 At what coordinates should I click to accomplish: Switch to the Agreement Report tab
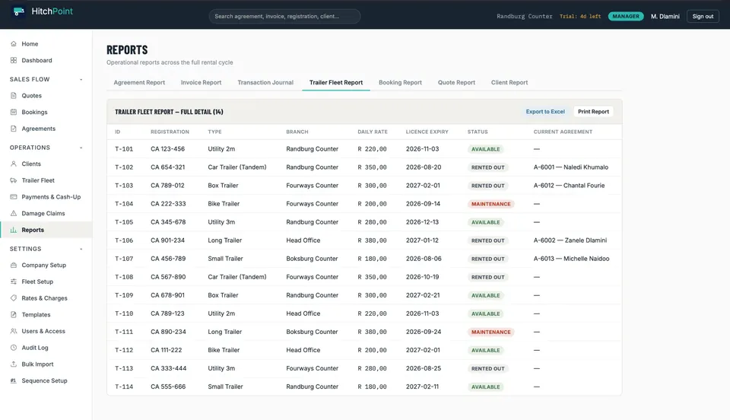click(139, 82)
